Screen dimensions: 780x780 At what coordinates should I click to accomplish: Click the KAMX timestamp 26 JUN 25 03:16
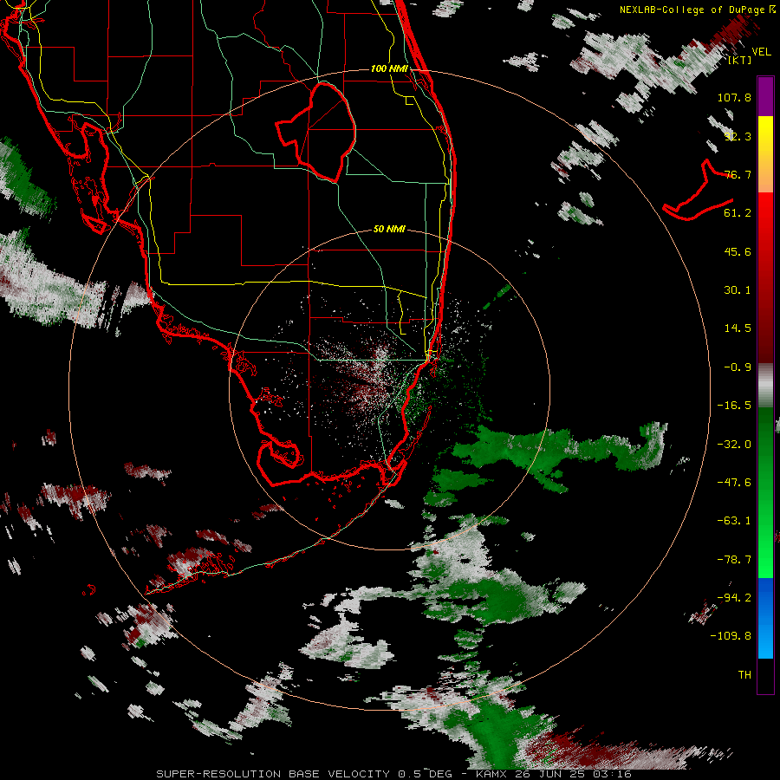[553, 774]
